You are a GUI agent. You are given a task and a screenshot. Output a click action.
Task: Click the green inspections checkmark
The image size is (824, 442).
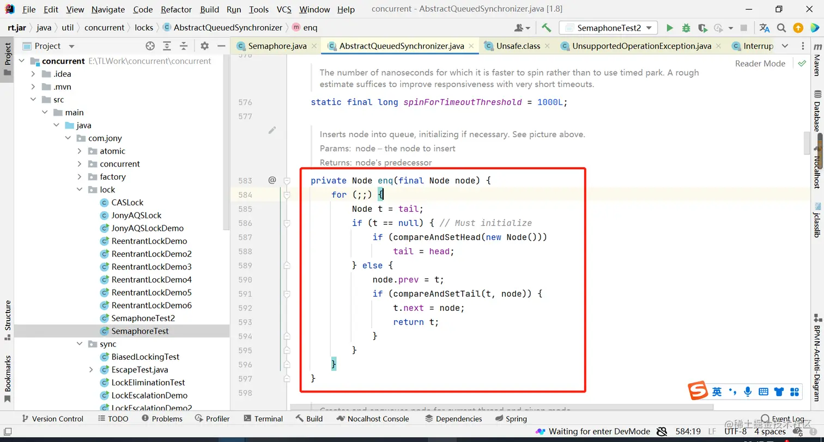(802, 63)
